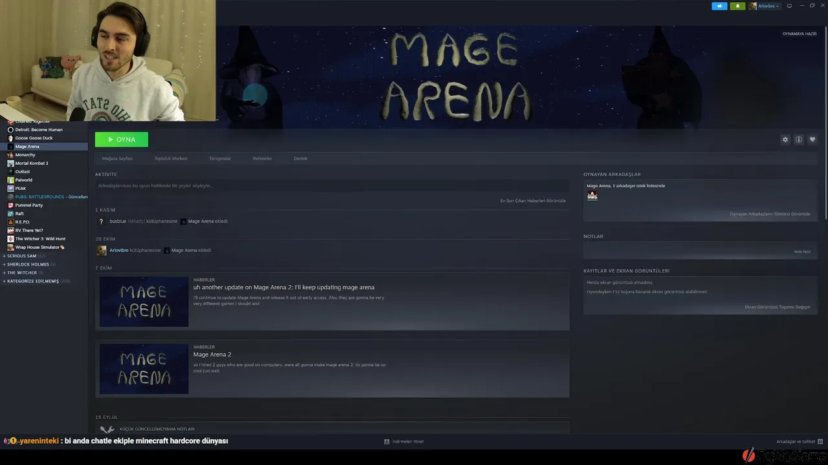
Task: Click The Witcher 3: Wild Hunt icon
Action: pyautogui.click(x=10, y=239)
